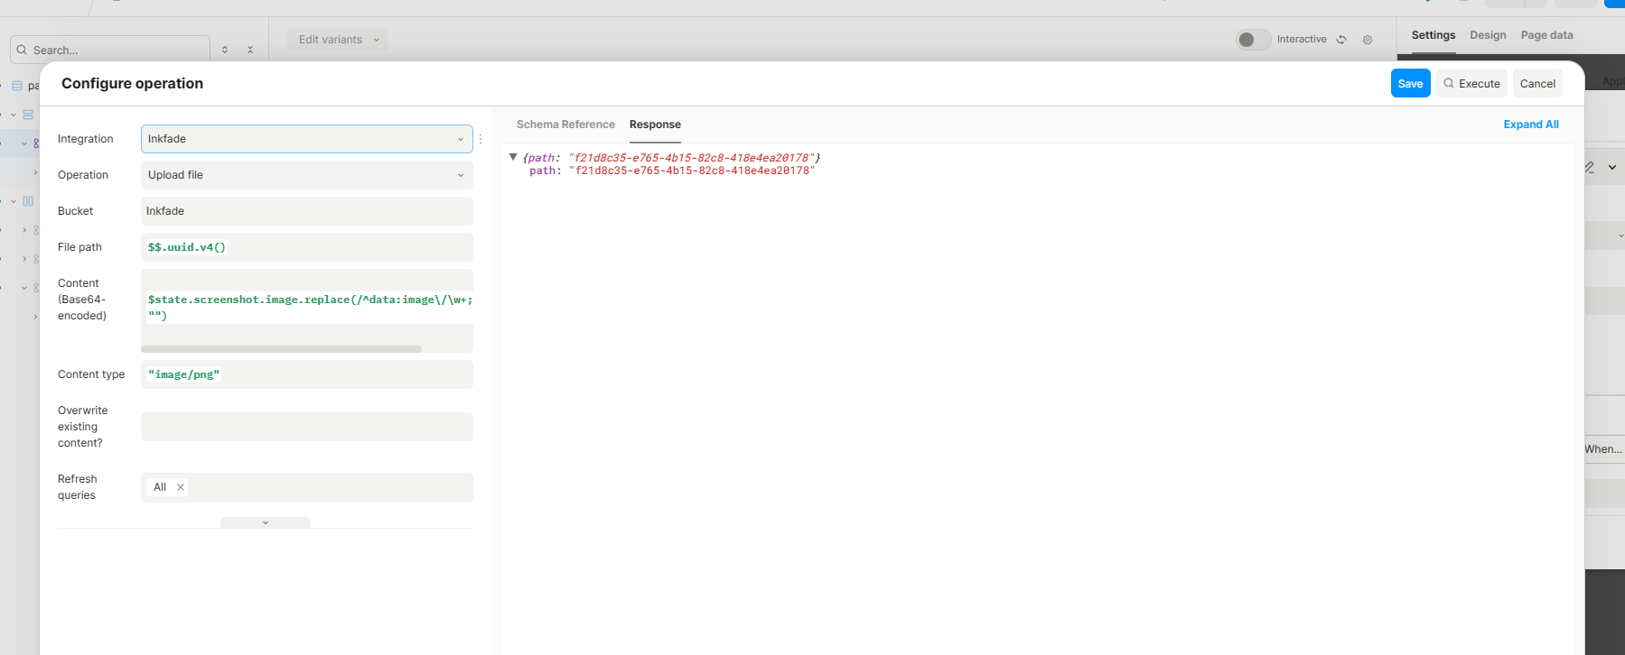1625x655 pixels.
Task: Click into the File path field
Action: [x=306, y=247]
